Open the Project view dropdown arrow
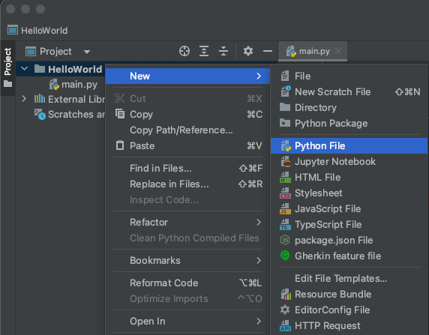Screen dimensions: 429x335 coord(87,52)
